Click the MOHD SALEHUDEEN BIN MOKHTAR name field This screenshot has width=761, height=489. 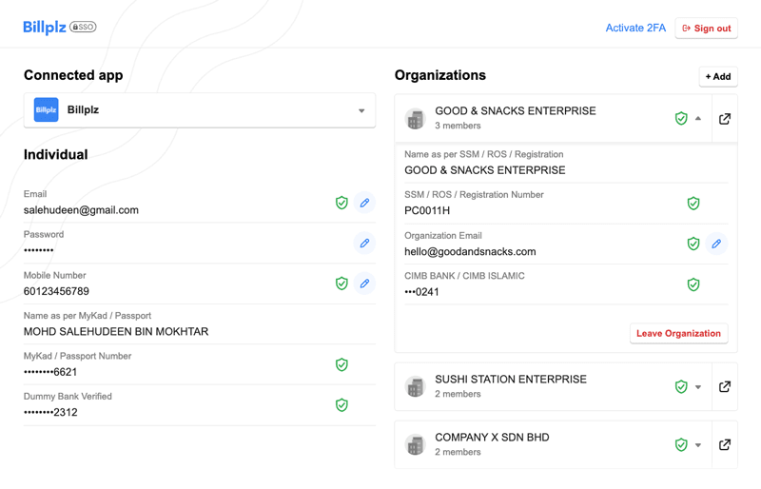tap(116, 332)
